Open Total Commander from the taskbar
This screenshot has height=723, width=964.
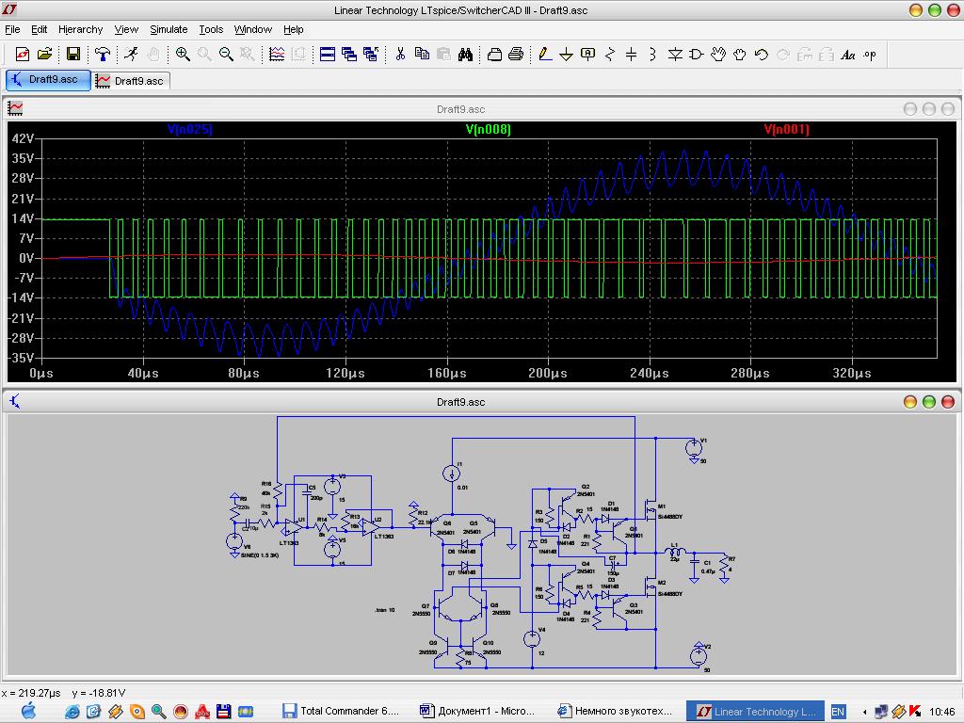click(x=342, y=712)
